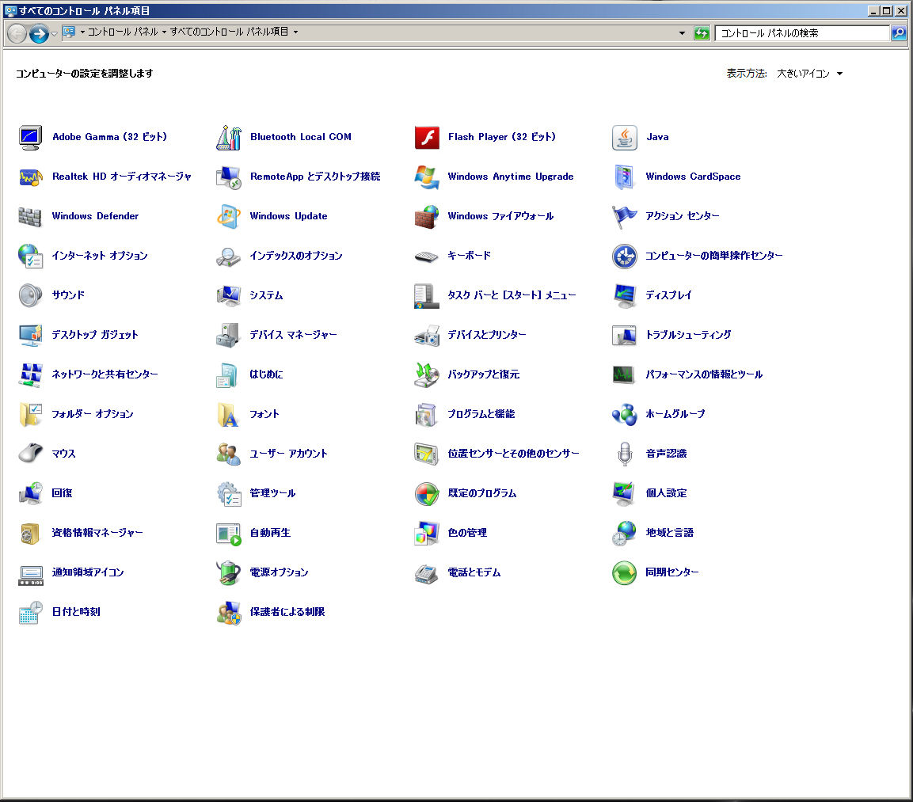Open the Network and Sharing Center icon
Viewport: 913px width, 802px height.
click(x=30, y=374)
